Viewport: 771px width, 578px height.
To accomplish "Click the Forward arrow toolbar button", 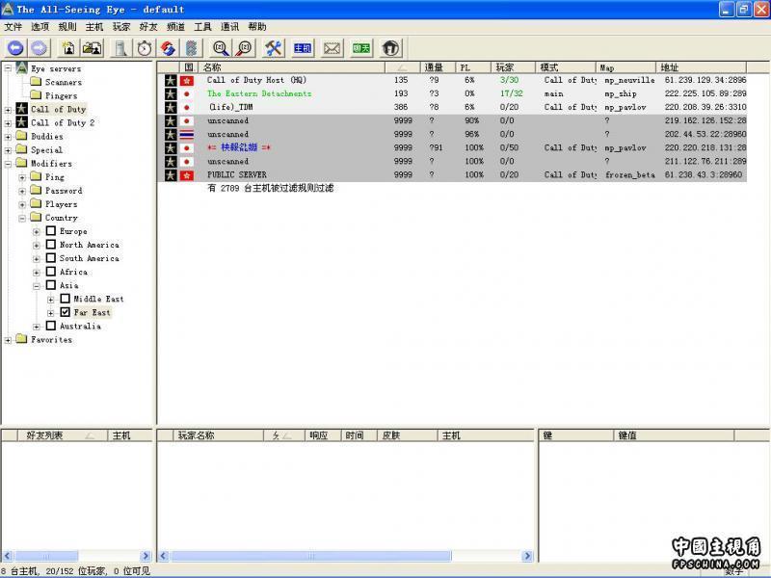I will pyautogui.click(x=40, y=47).
